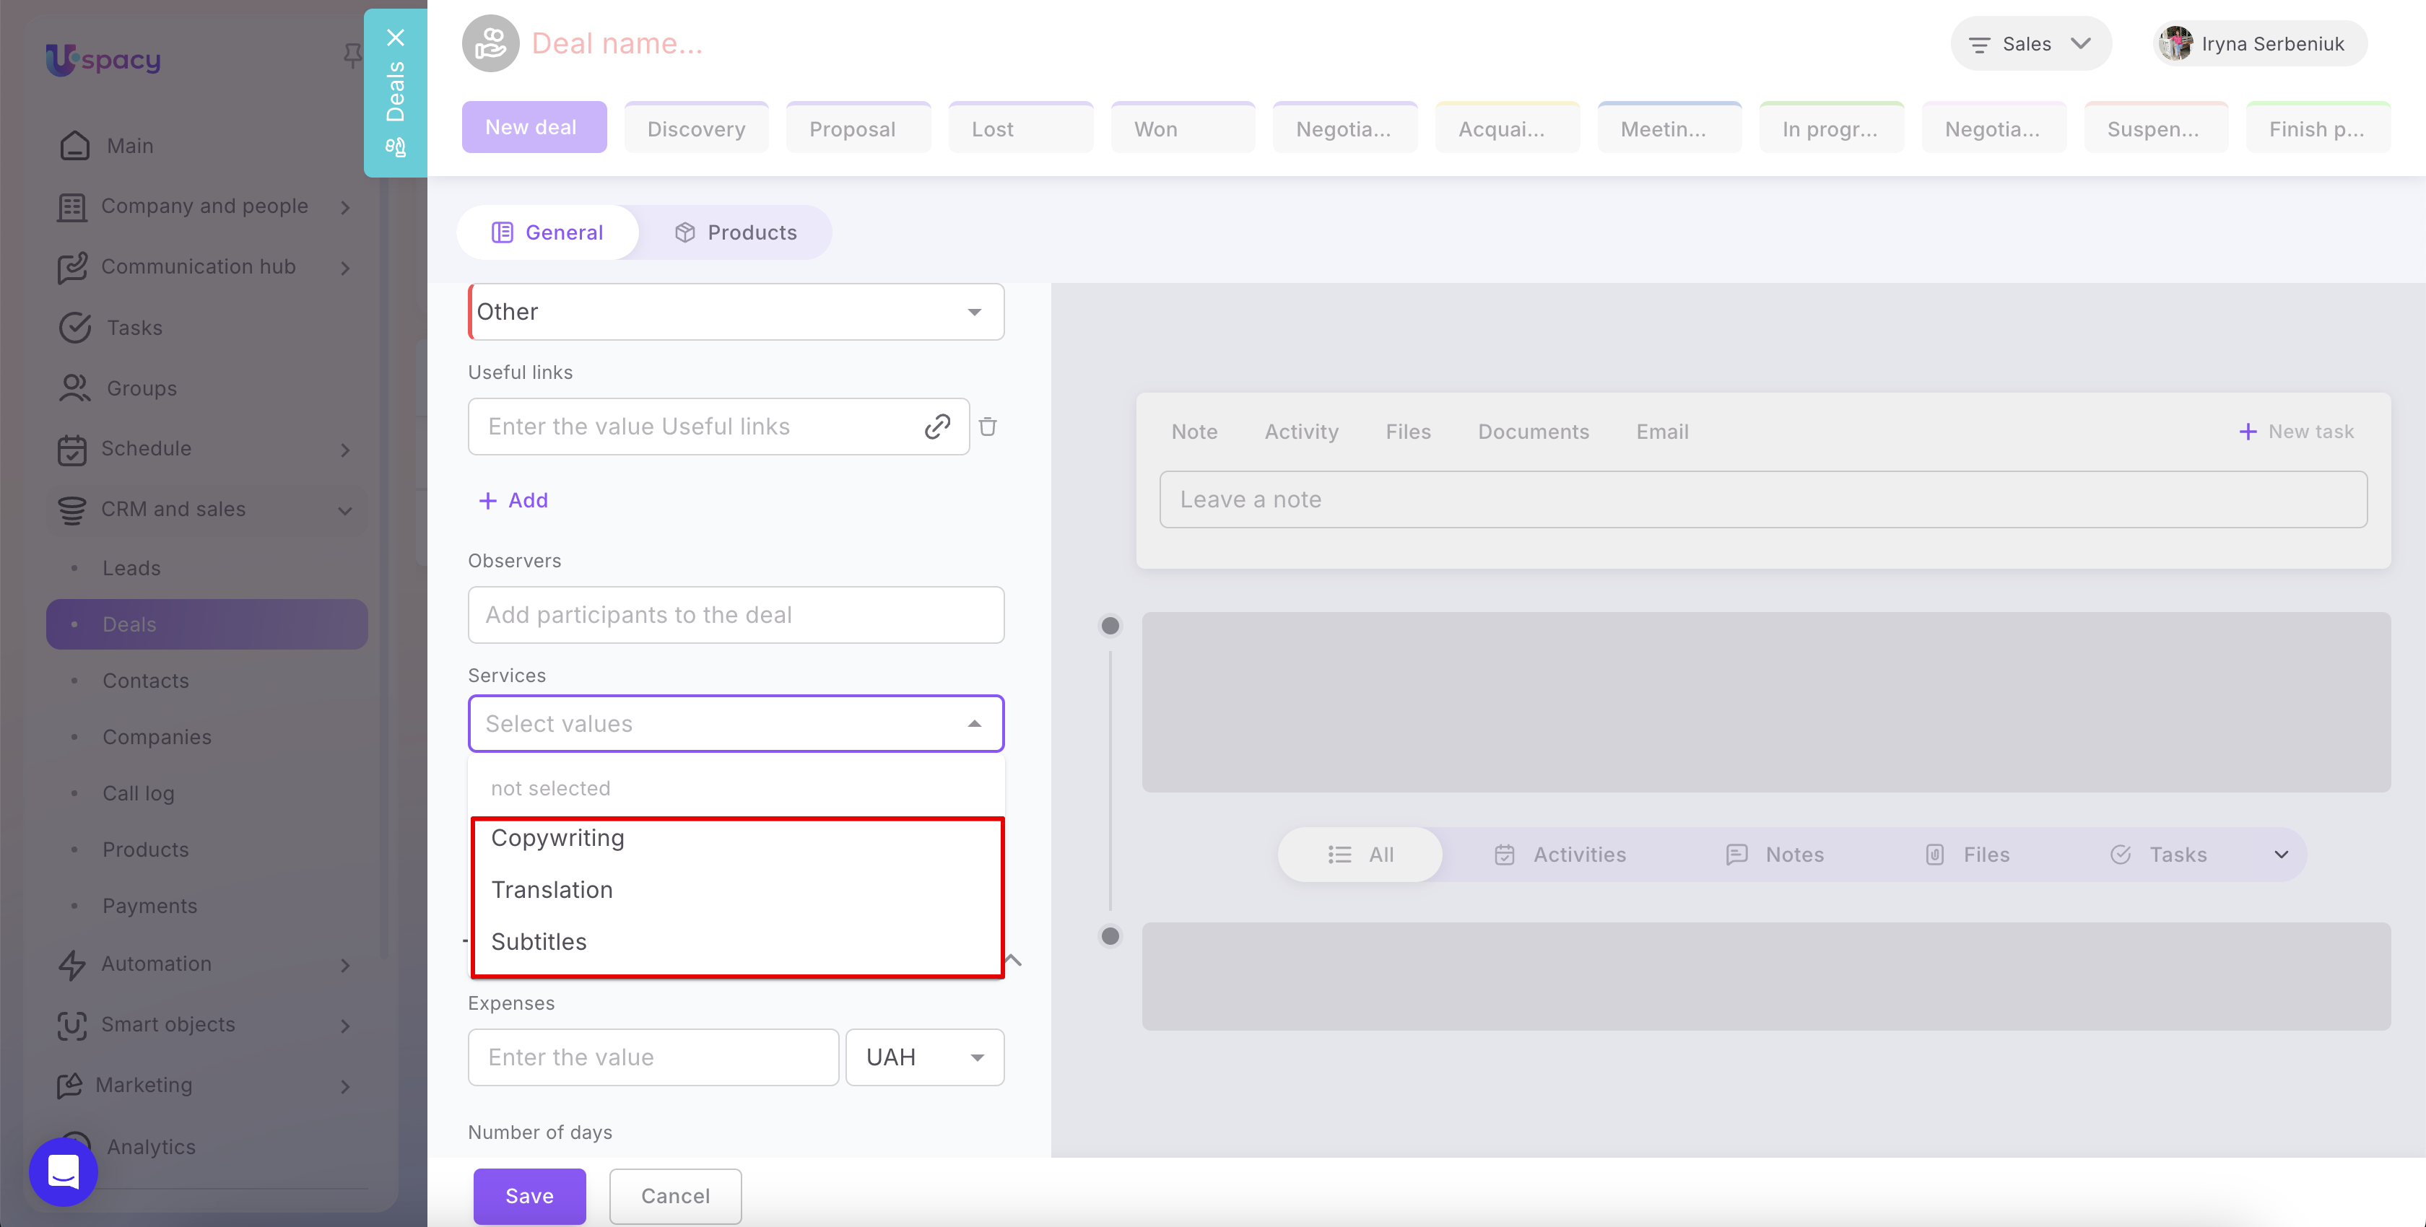Click the Automation lightning icon
This screenshot has height=1227, width=2426.
[x=71, y=964]
